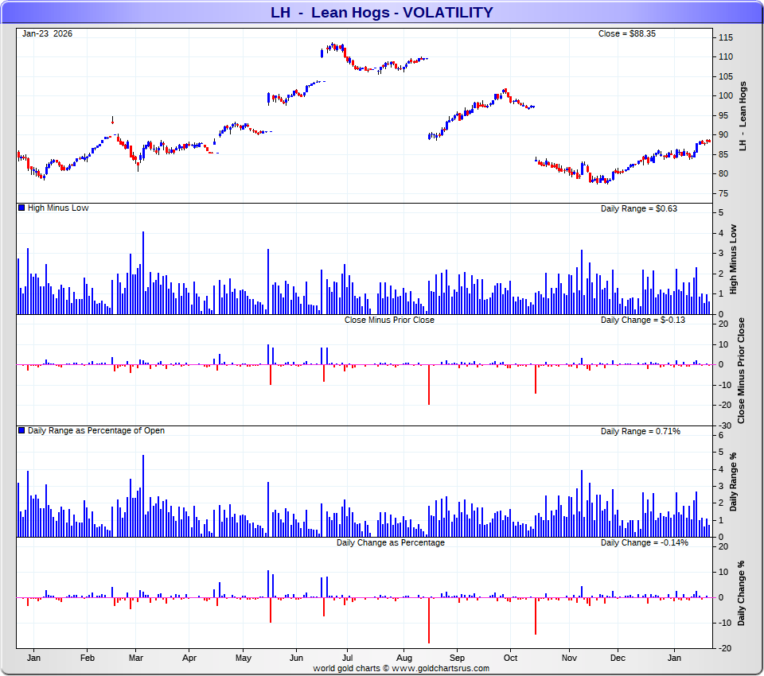Click the '100' price axis label
This screenshot has width=764, height=676.
pos(726,96)
